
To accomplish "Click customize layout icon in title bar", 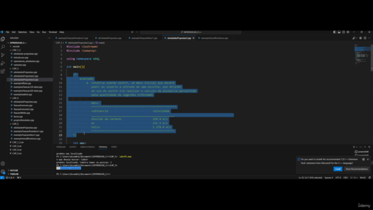I will (x=348, y=32).
